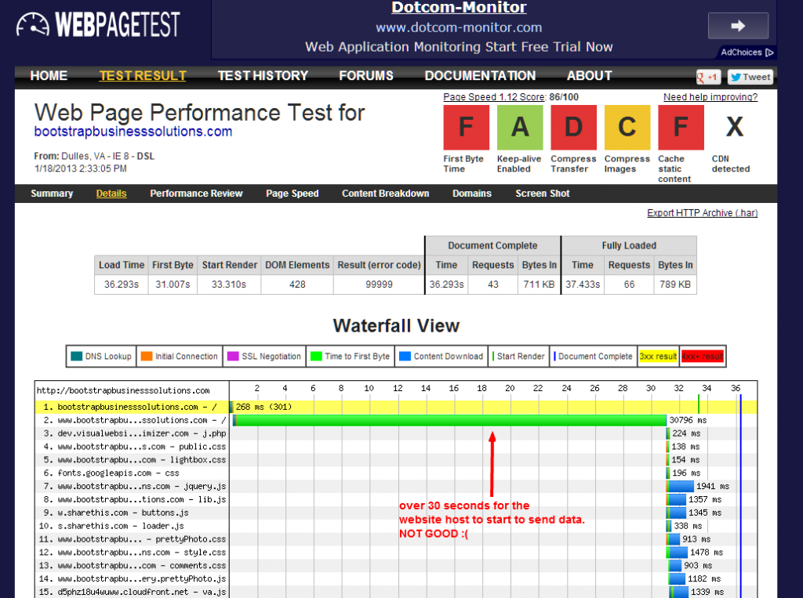803x598 pixels.
Task: Select request 11 prettyPhoto.css row
Action: click(x=396, y=540)
